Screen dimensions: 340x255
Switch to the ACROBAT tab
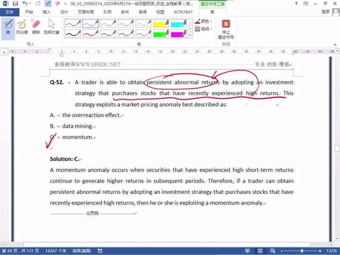[183, 12]
